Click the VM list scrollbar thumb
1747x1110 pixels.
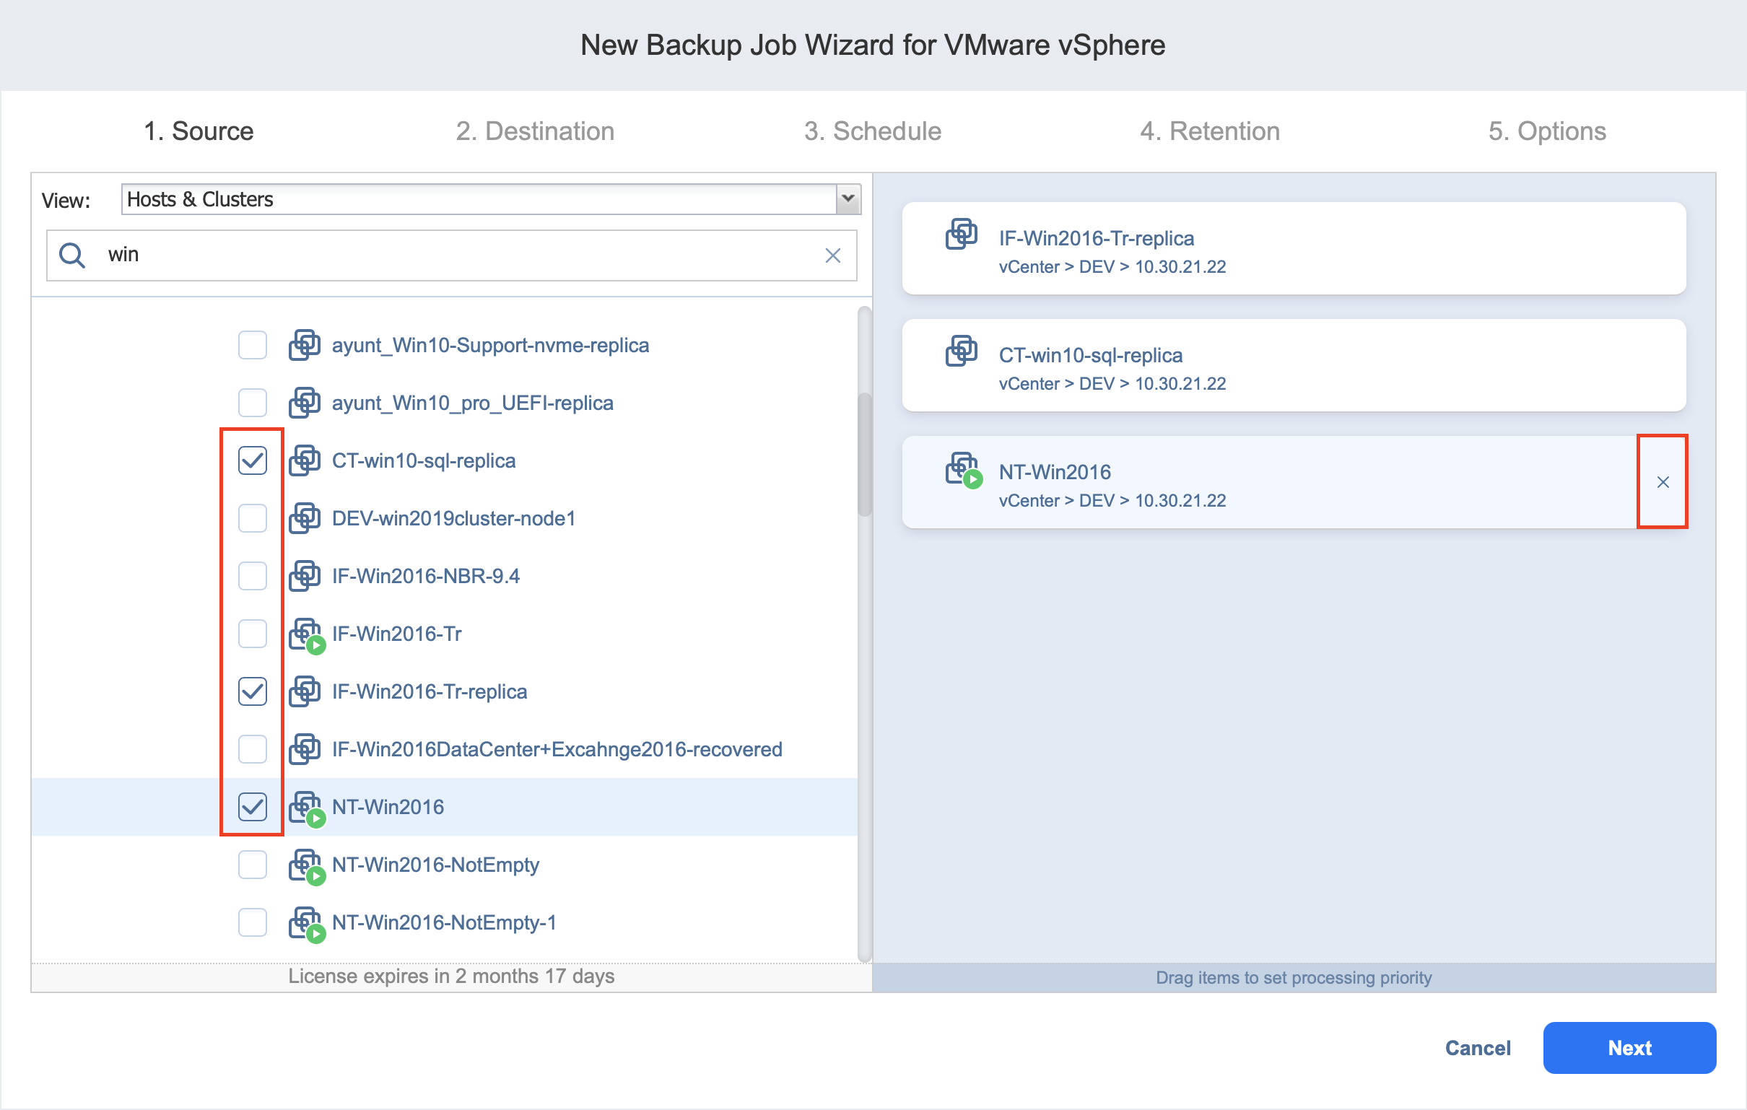[864, 454]
